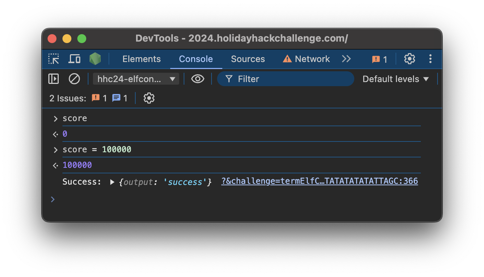484x277 pixels.
Task: Activate the inspect element picker icon
Action: pos(54,59)
